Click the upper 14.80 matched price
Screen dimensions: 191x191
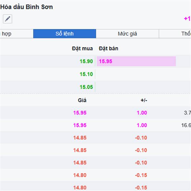point(80,175)
